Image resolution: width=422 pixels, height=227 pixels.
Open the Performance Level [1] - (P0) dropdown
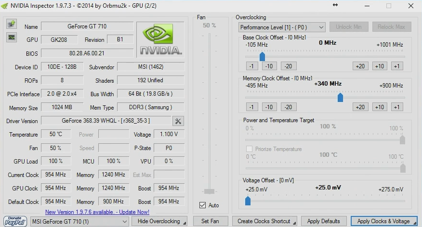click(x=282, y=27)
